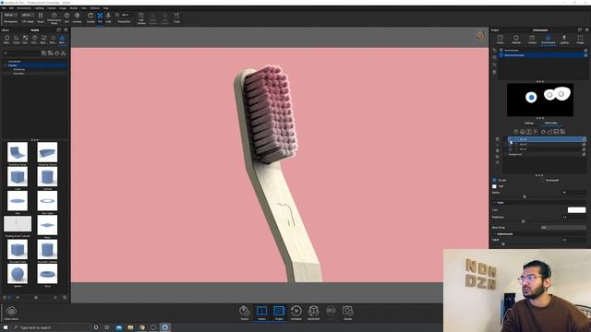Select the Pan camera tool
Screen dimensions: 591x332
[x=100, y=18]
